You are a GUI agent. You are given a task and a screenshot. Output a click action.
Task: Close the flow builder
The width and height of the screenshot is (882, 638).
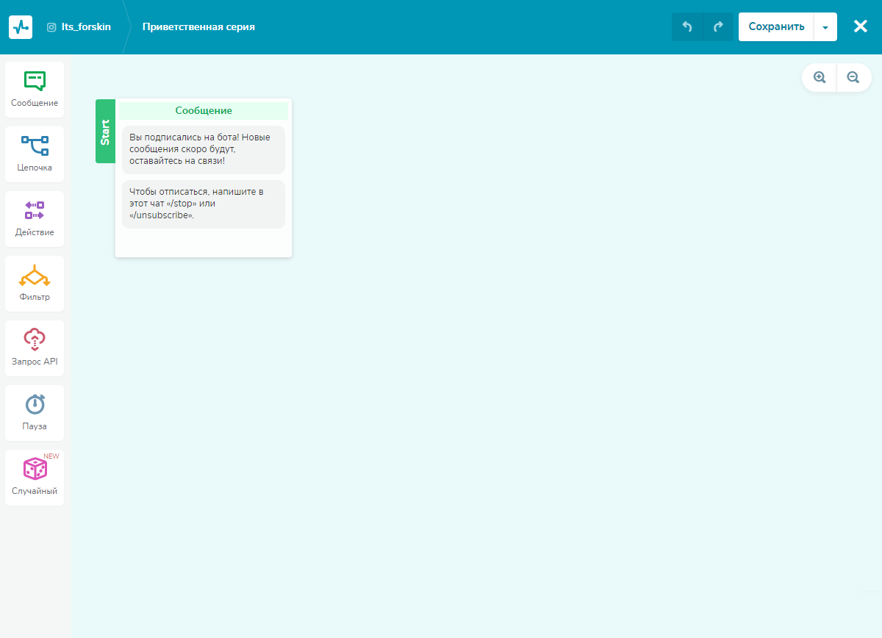pyautogui.click(x=861, y=26)
